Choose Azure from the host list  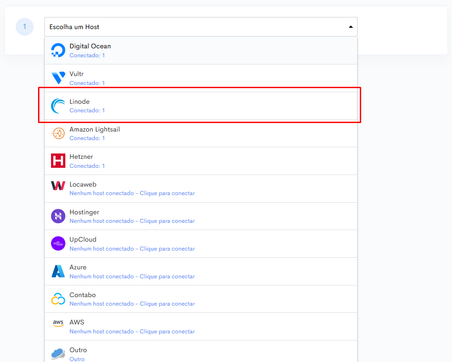(201, 272)
